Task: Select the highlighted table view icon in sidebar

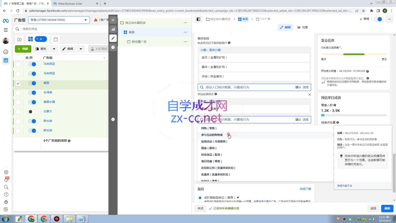Action: coord(6,60)
